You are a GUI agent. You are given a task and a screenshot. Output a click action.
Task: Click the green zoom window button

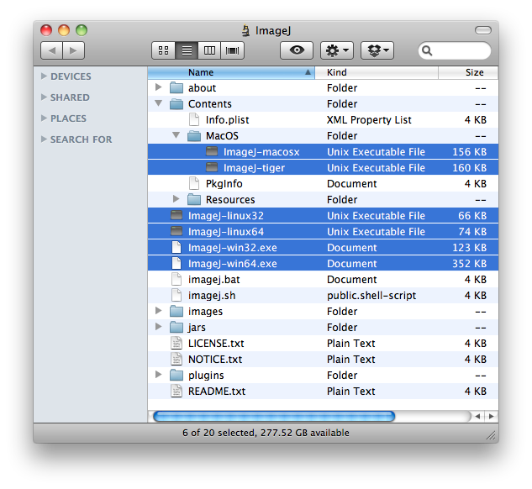click(x=82, y=30)
